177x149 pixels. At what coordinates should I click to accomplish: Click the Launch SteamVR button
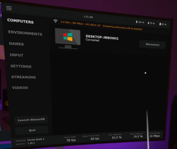[x=31, y=120]
